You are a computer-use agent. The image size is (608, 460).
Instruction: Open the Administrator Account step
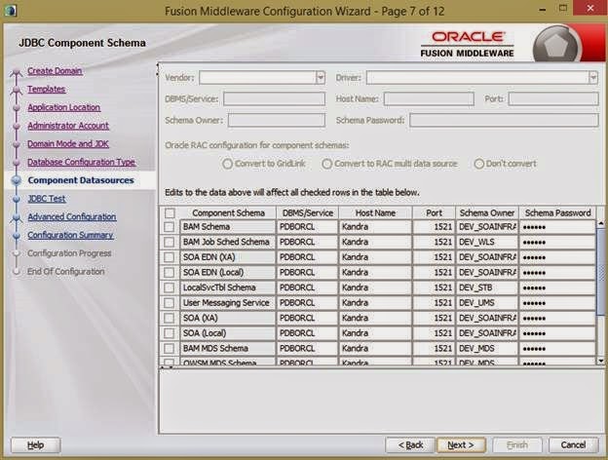coord(68,126)
